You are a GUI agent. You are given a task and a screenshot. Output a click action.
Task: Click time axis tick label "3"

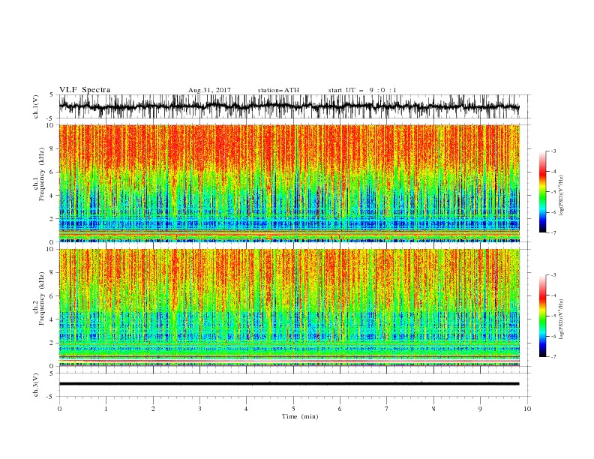tap(199, 409)
